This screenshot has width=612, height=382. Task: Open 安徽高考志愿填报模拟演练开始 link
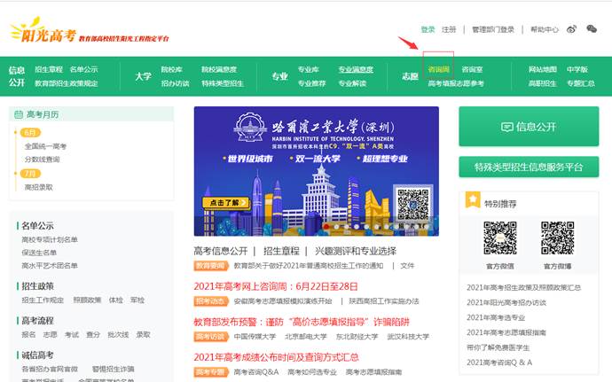283,301
